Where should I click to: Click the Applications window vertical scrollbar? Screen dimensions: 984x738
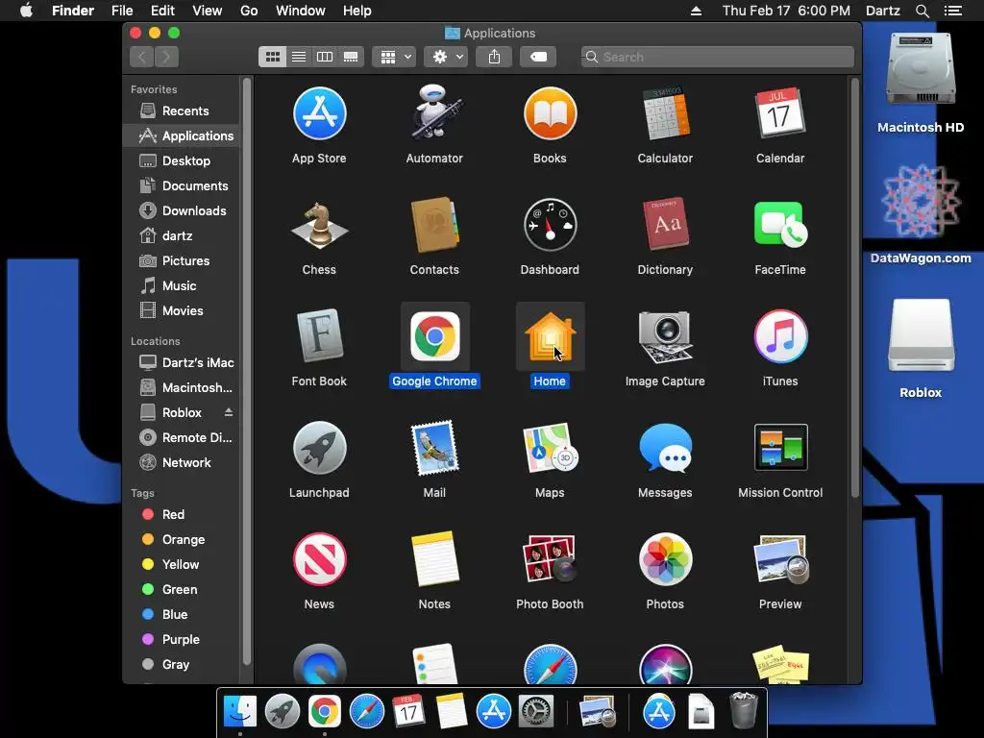click(854, 288)
